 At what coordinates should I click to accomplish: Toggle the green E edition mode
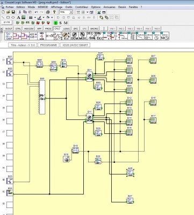click(56, 23)
